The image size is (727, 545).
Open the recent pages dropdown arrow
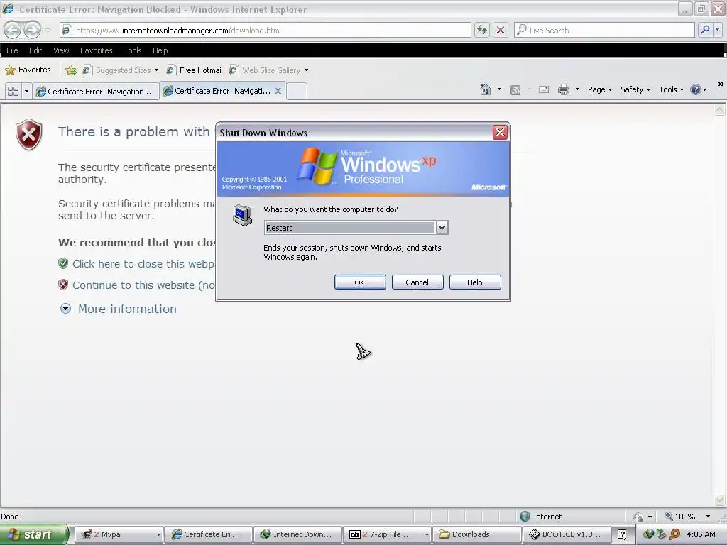point(48,31)
